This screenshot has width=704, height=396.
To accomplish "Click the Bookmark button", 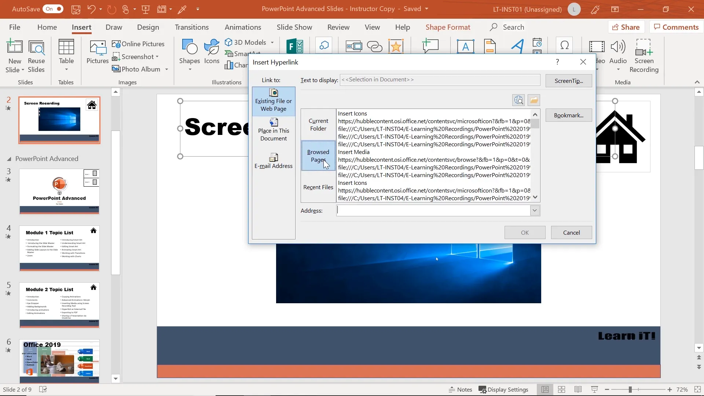I will tap(569, 115).
